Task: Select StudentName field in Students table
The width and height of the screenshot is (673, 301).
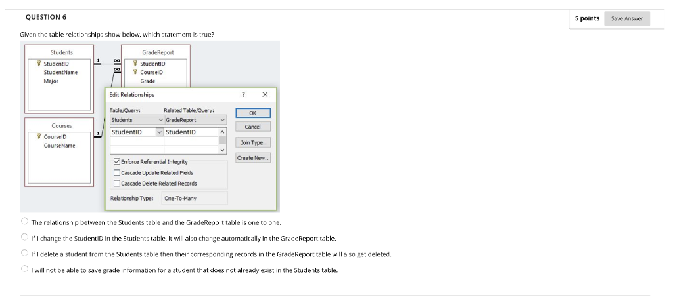Action: click(x=60, y=72)
